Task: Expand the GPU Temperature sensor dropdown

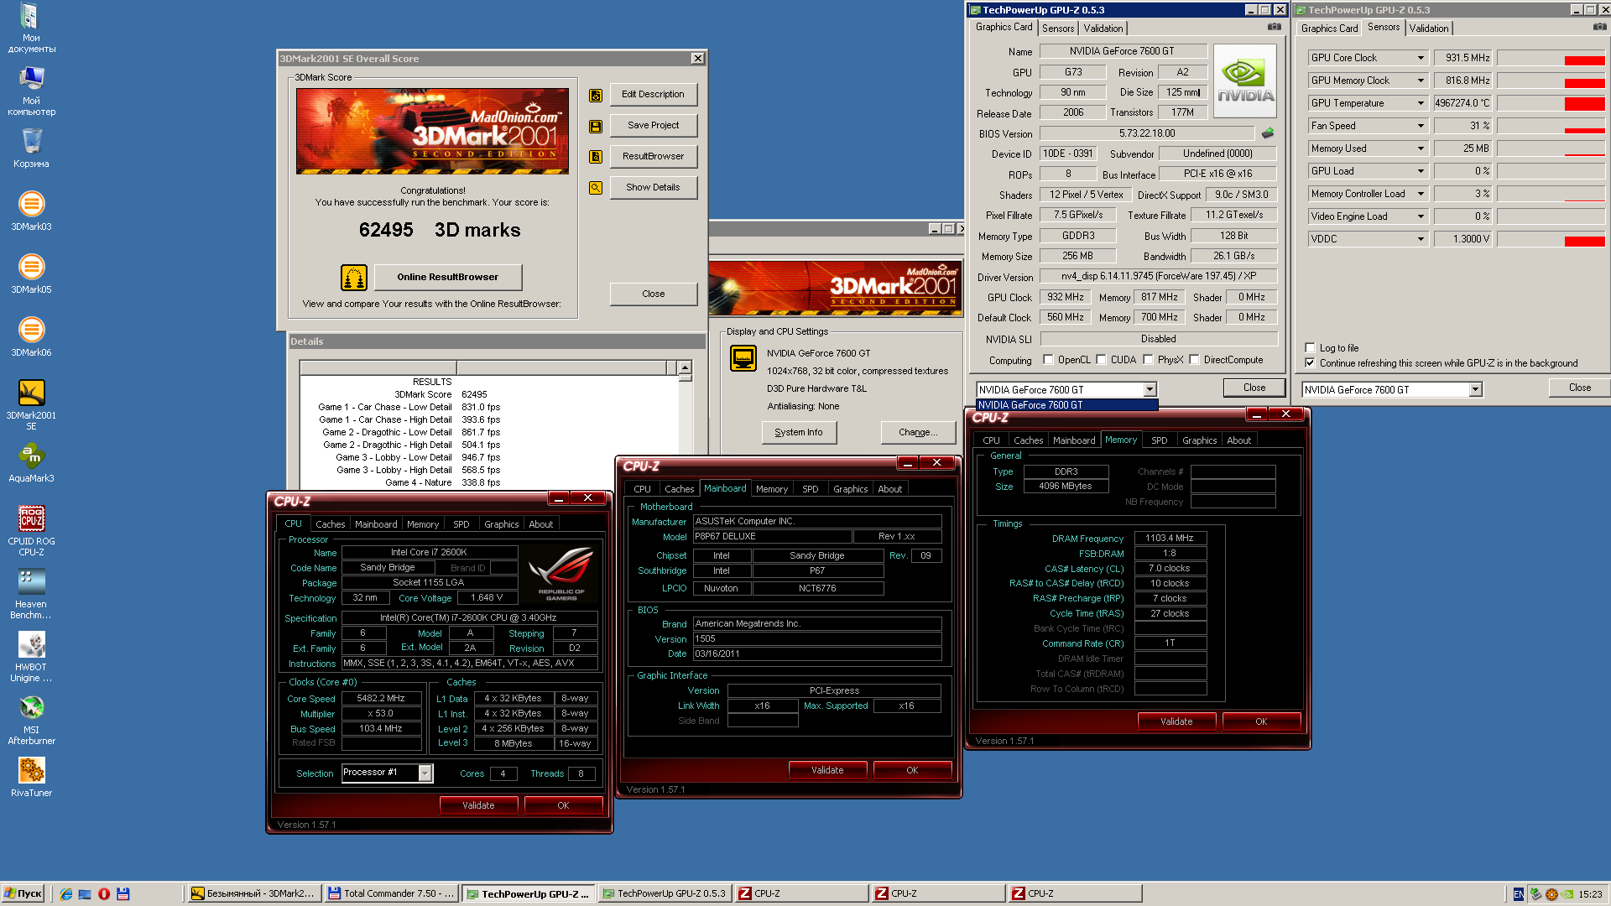Action: (1421, 103)
